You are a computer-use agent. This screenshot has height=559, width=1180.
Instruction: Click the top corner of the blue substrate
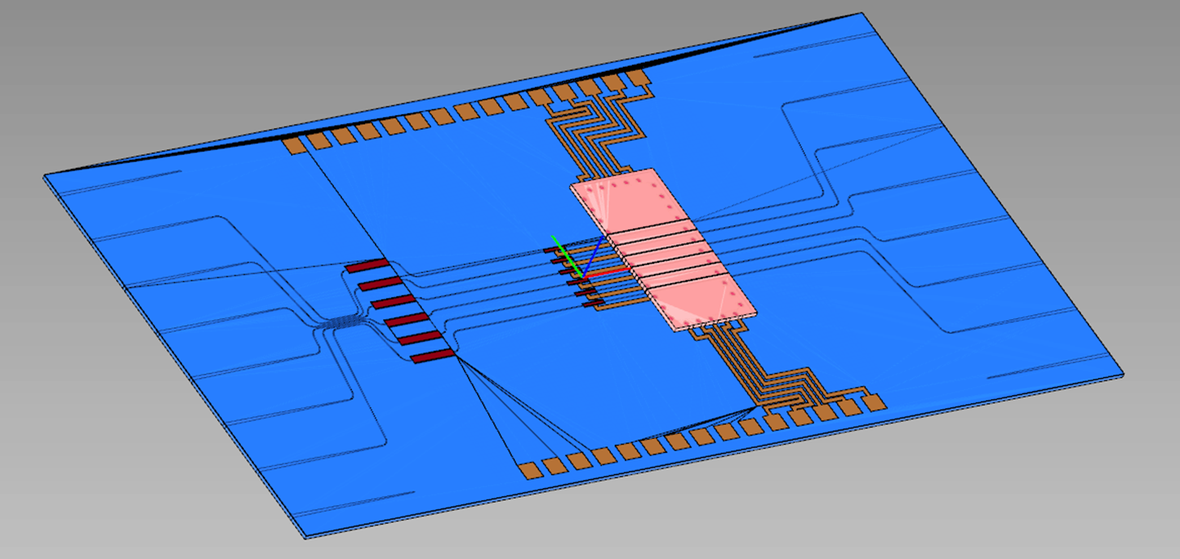[861, 14]
